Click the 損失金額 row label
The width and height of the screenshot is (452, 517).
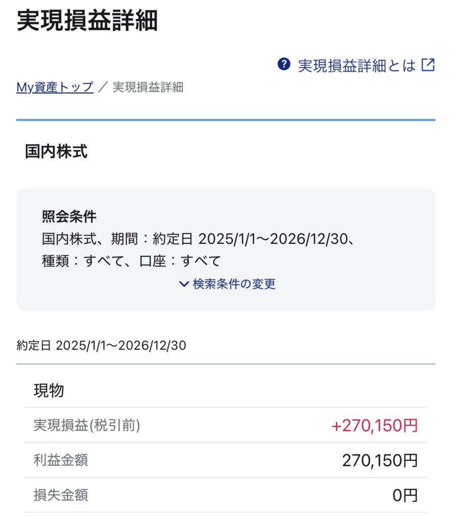pos(61,495)
